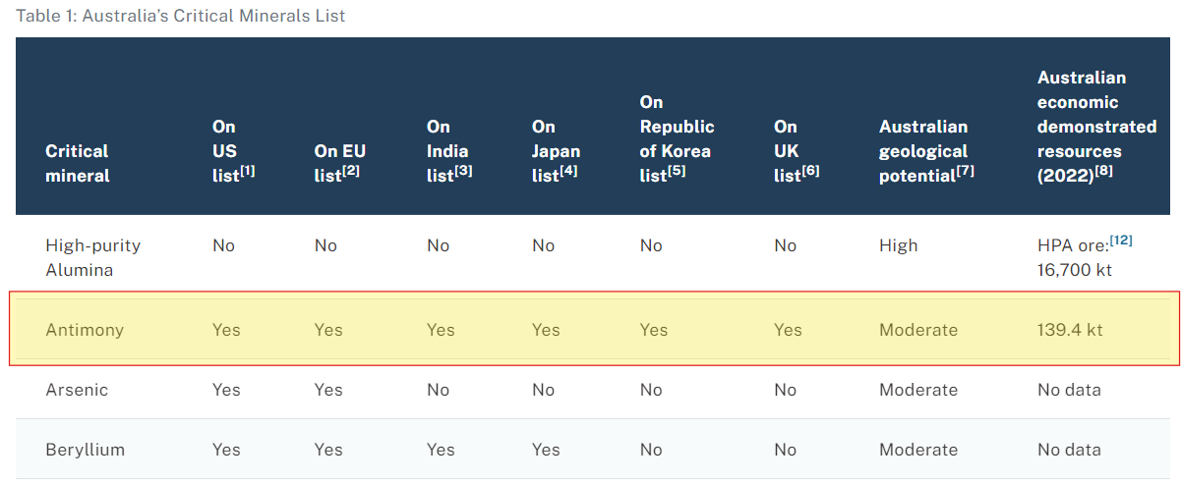Open footnote 1 in US list header
This screenshot has height=483, width=1181.
247,171
